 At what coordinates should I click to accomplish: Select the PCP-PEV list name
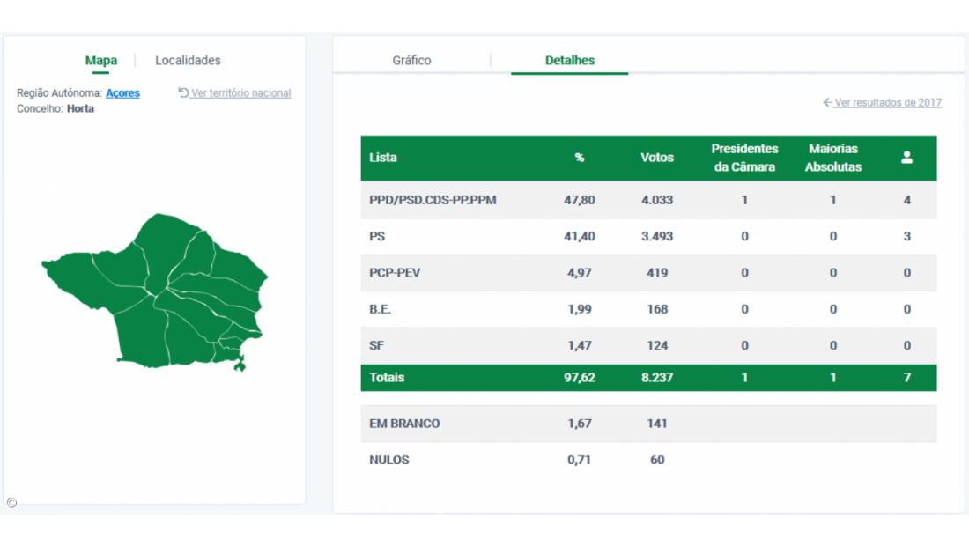coord(395,273)
